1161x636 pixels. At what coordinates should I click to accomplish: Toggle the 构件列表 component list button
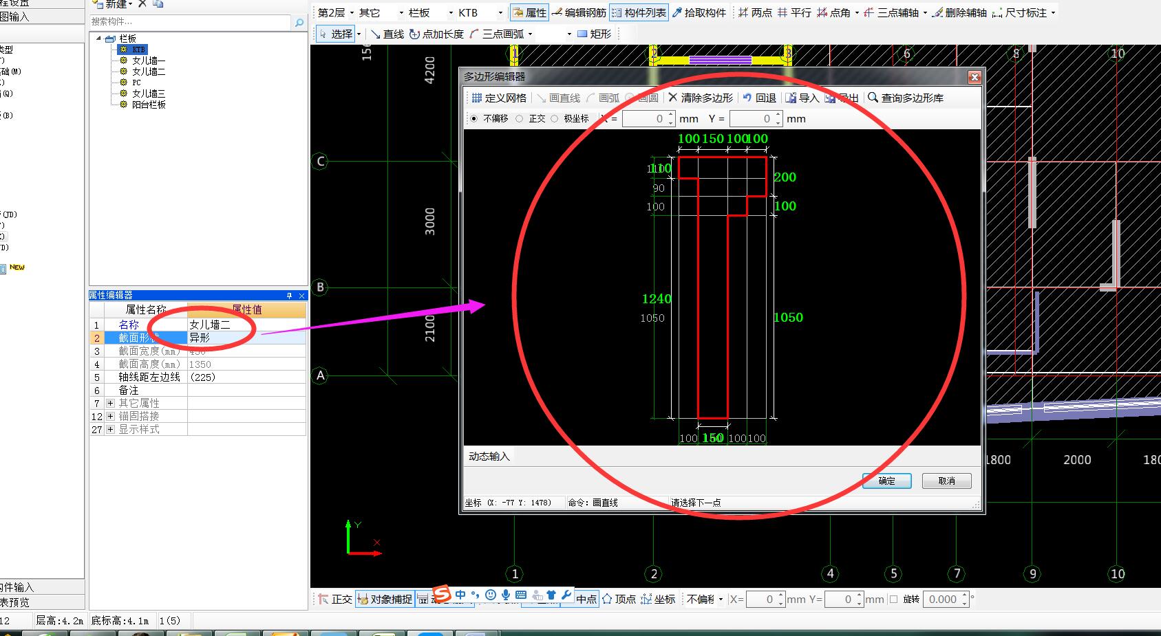639,12
